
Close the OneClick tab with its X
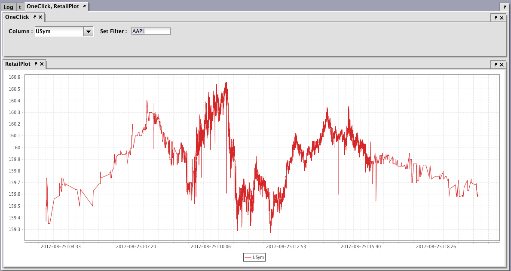[40, 17]
